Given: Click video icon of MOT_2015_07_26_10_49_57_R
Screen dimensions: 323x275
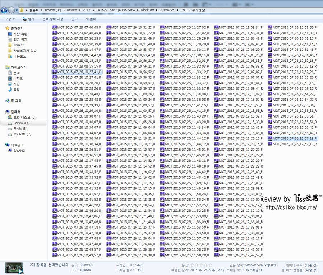Looking at the screenshot, I should [55, 255].
